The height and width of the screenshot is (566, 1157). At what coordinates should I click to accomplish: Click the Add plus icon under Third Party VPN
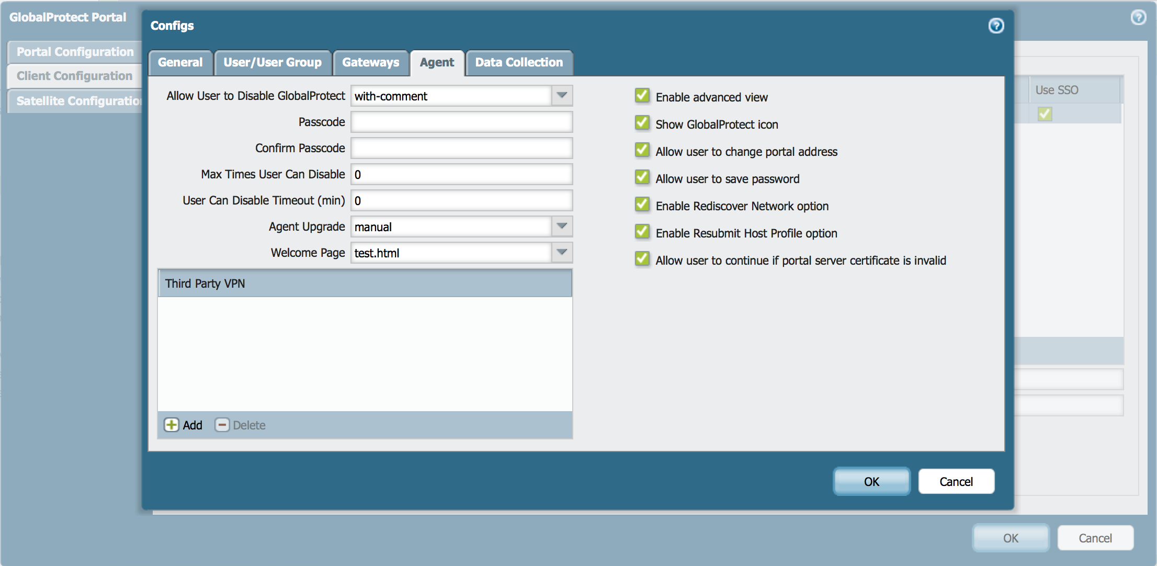[x=172, y=425]
